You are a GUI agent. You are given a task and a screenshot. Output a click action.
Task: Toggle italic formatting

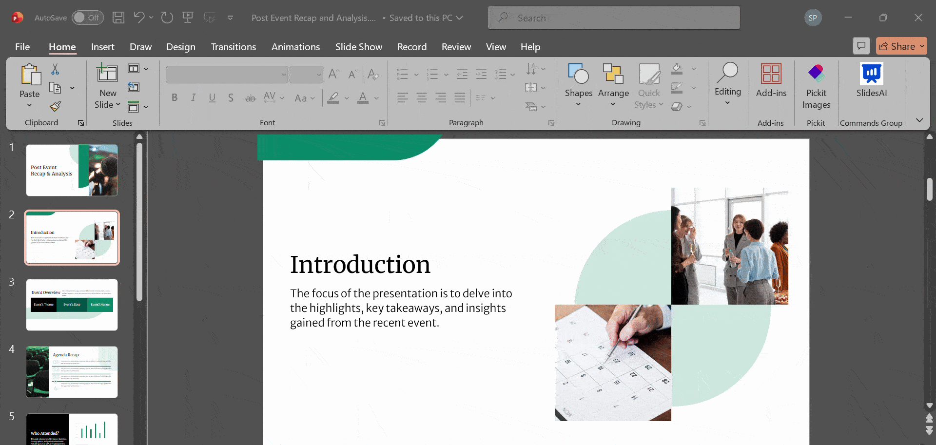coord(193,97)
